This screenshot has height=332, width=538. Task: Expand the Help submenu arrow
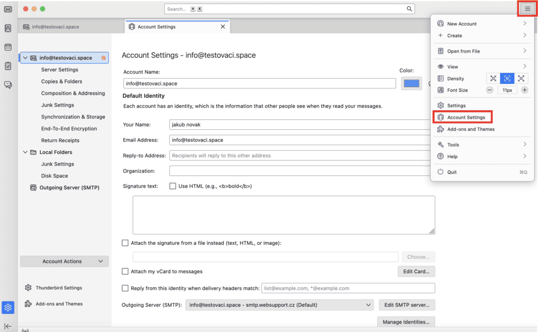[525, 156]
